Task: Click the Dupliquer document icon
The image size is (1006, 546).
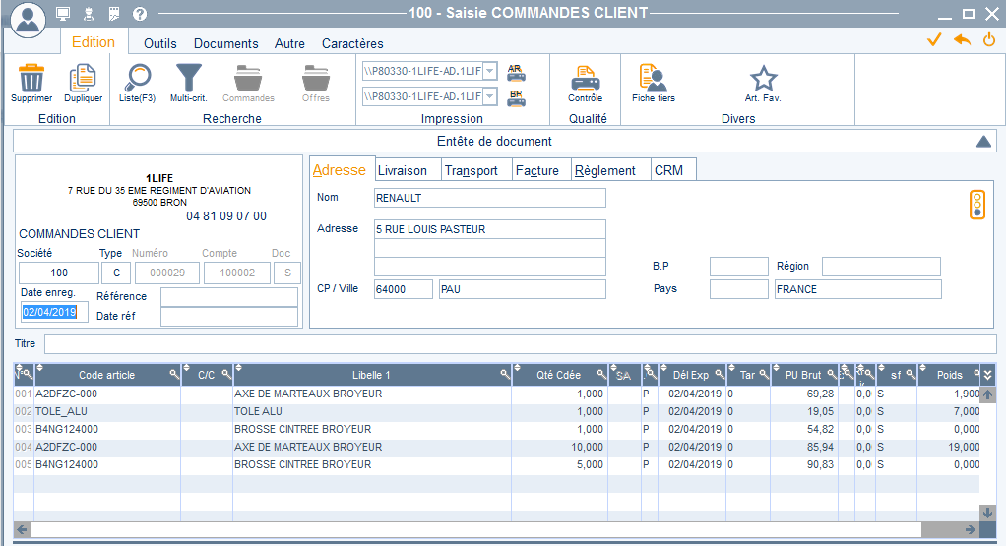Action: point(83,78)
